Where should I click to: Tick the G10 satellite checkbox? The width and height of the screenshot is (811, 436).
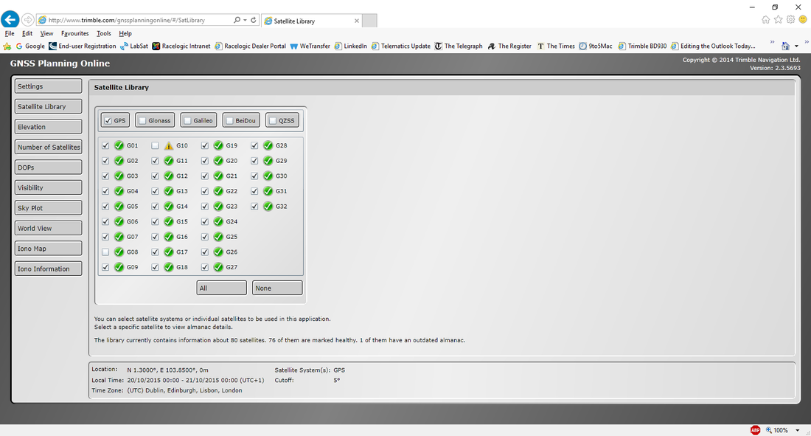pyautogui.click(x=156, y=146)
